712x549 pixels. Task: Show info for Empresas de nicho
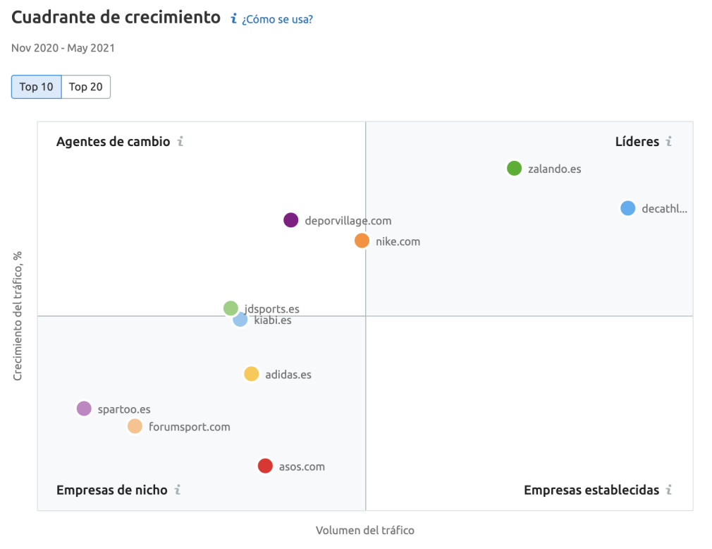[178, 490]
